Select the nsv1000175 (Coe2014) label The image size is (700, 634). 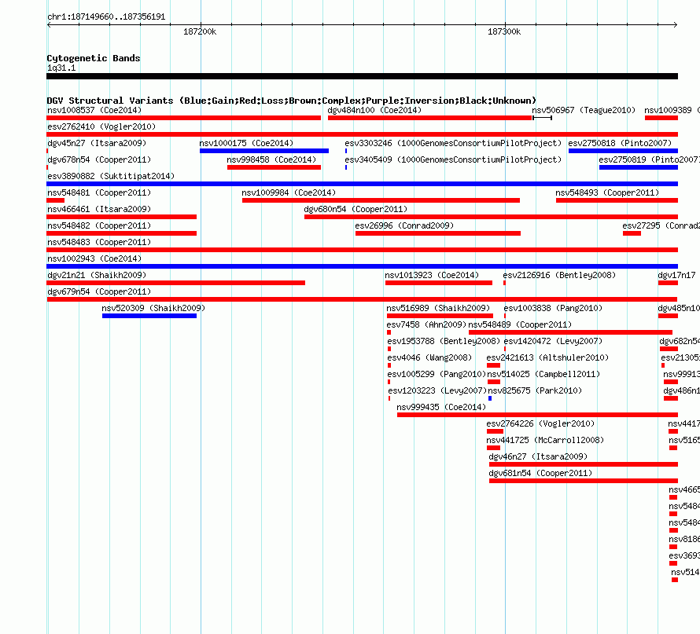(246, 143)
